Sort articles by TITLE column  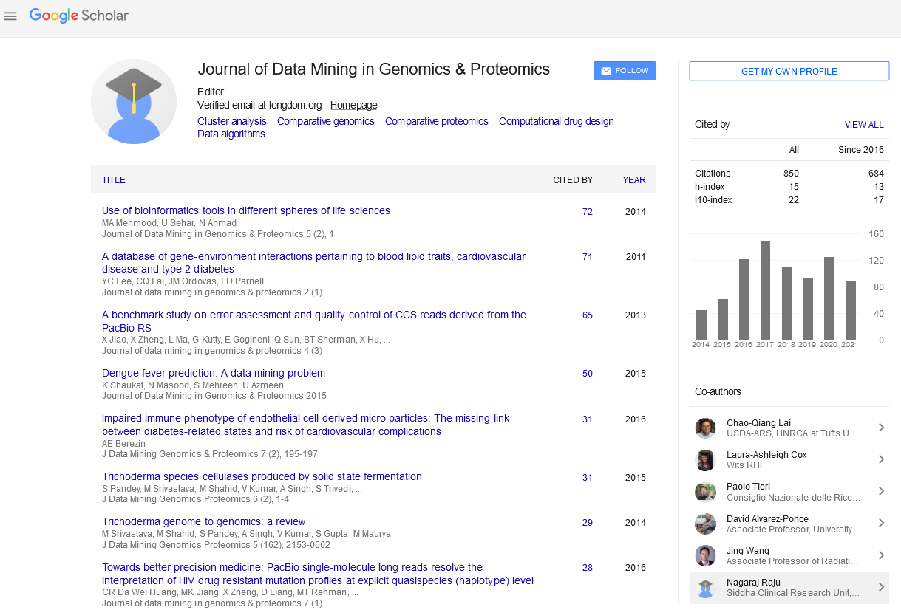pyautogui.click(x=114, y=180)
